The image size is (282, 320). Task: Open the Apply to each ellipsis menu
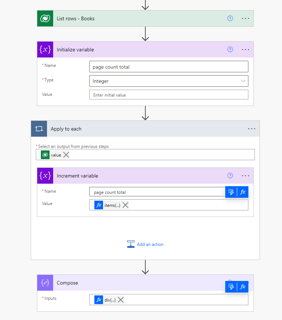(x=252, y=129)
